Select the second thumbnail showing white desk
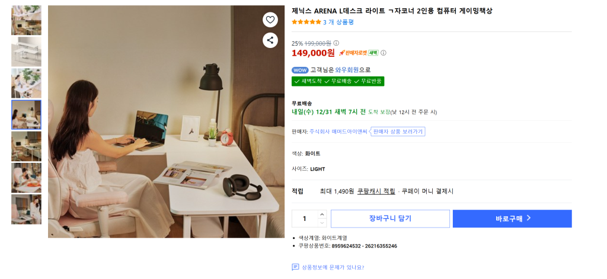 coord(26,52)
